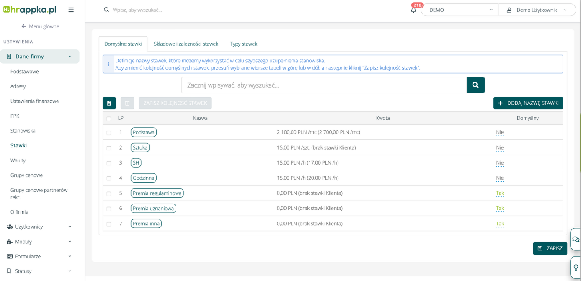581x281 pixels.
Task: Click the Zacznij wpisywać search field
Action: tap(324, 85)
